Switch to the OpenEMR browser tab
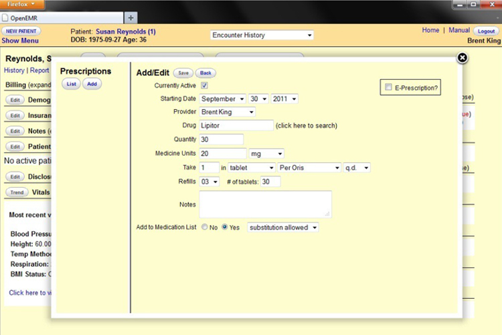This screenshot has width=502, height=335. 62,17
